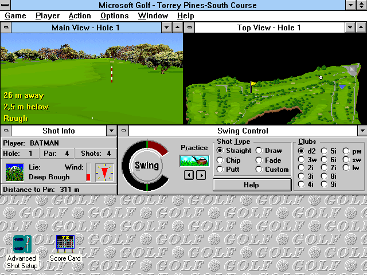Click the round Swing button
The height and width of the screenshot is (275, 367).
[147, 166]
